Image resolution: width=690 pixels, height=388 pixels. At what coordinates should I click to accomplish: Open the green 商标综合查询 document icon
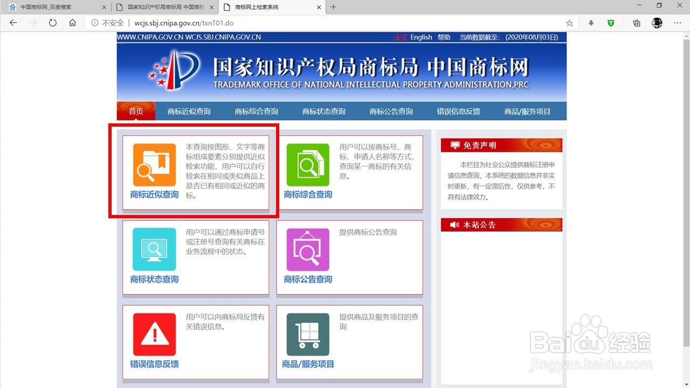click(x=308, y=165)
